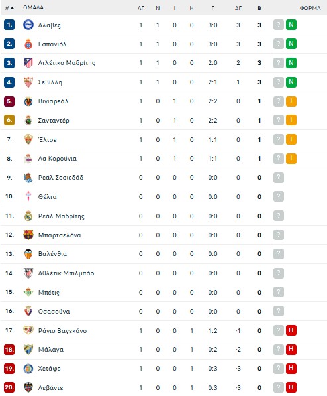Click the ΦΟΡΜΑ column header

pos(310,8)
